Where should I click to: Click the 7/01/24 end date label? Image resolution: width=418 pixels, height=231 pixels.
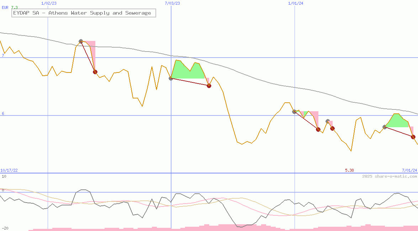pyautogui.click(x=409, y=171)
